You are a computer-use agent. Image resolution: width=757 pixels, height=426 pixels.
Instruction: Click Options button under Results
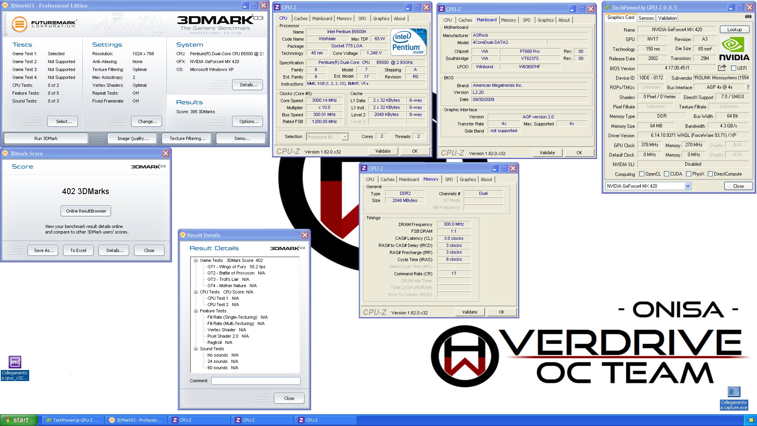pyautogui.click(x=248, y=121)
